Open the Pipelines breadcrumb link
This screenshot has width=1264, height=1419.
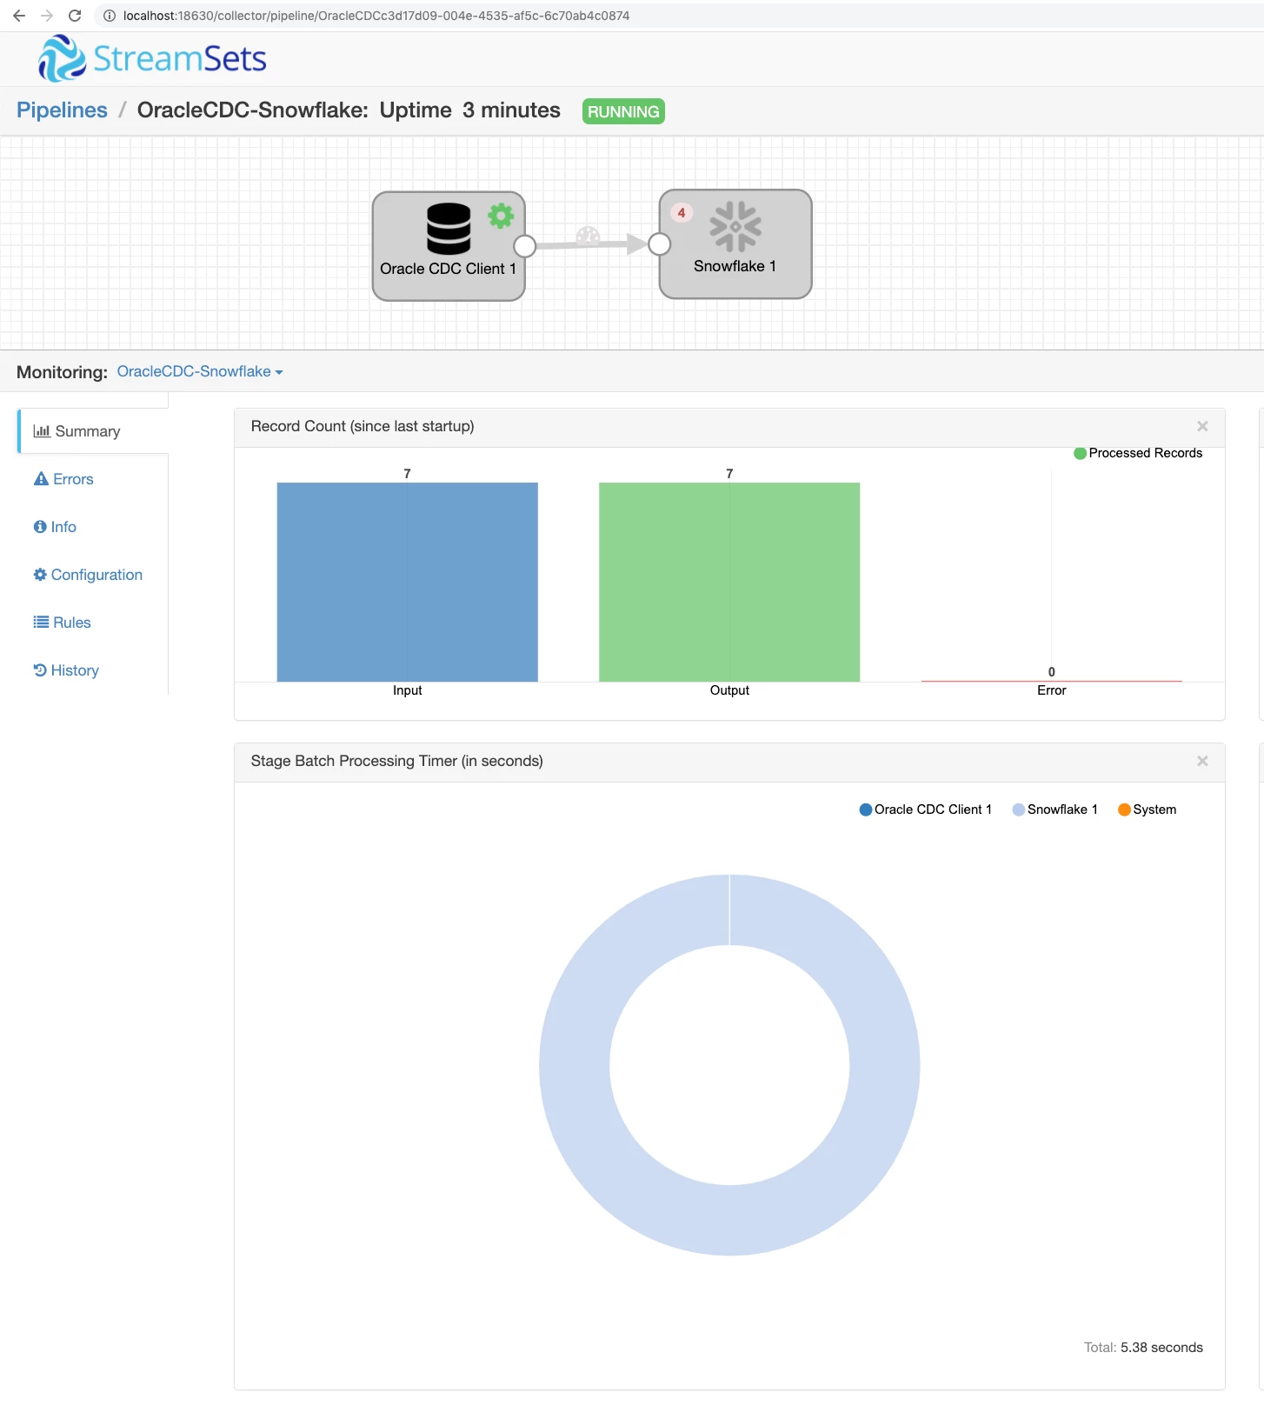click(62, 110)
